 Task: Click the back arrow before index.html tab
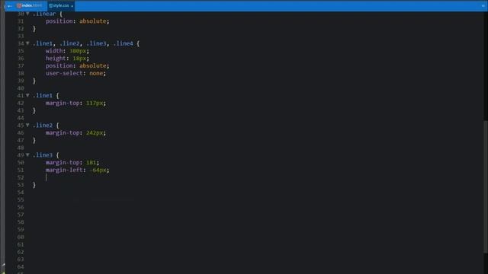coord(9,6)
